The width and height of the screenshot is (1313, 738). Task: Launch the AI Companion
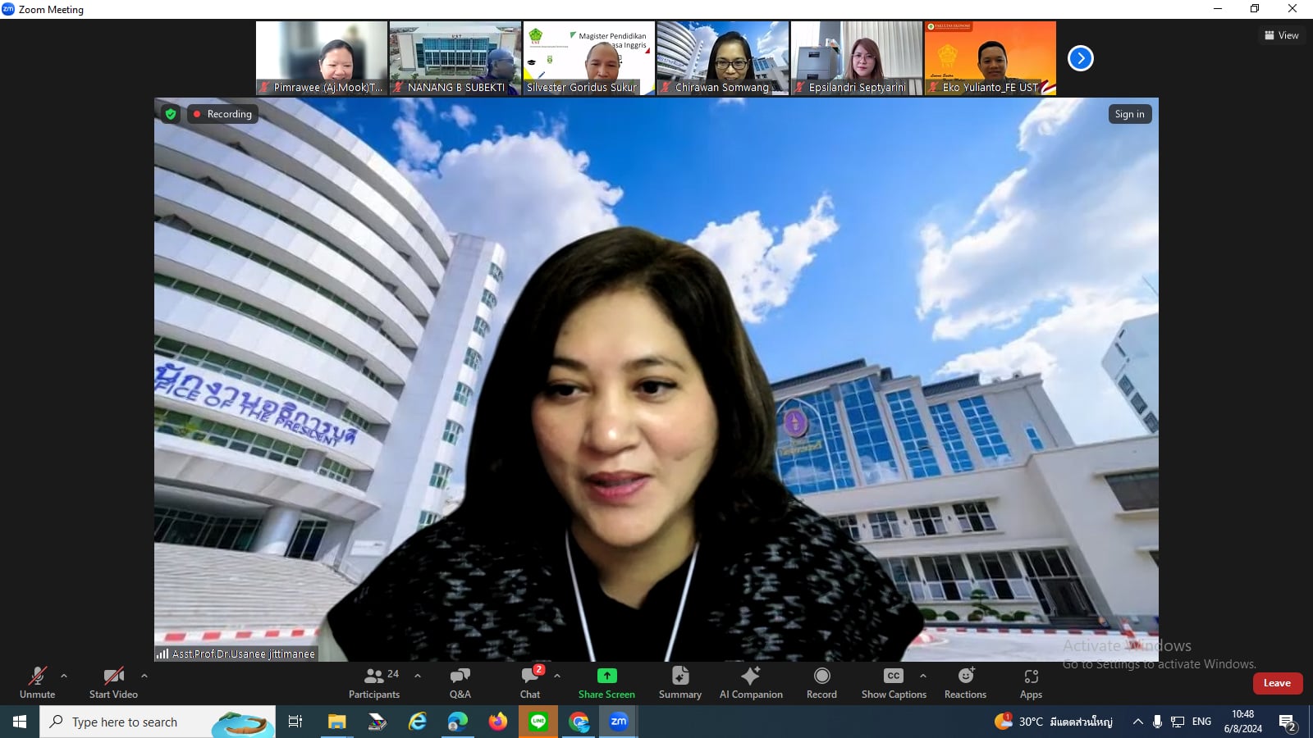click(750, 682)
